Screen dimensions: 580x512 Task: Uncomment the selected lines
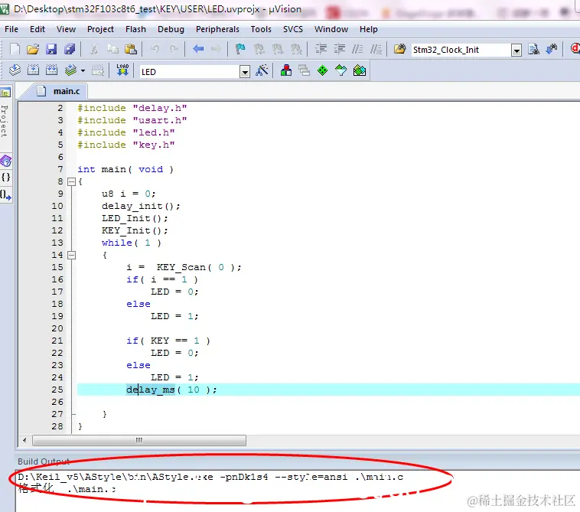376,49
